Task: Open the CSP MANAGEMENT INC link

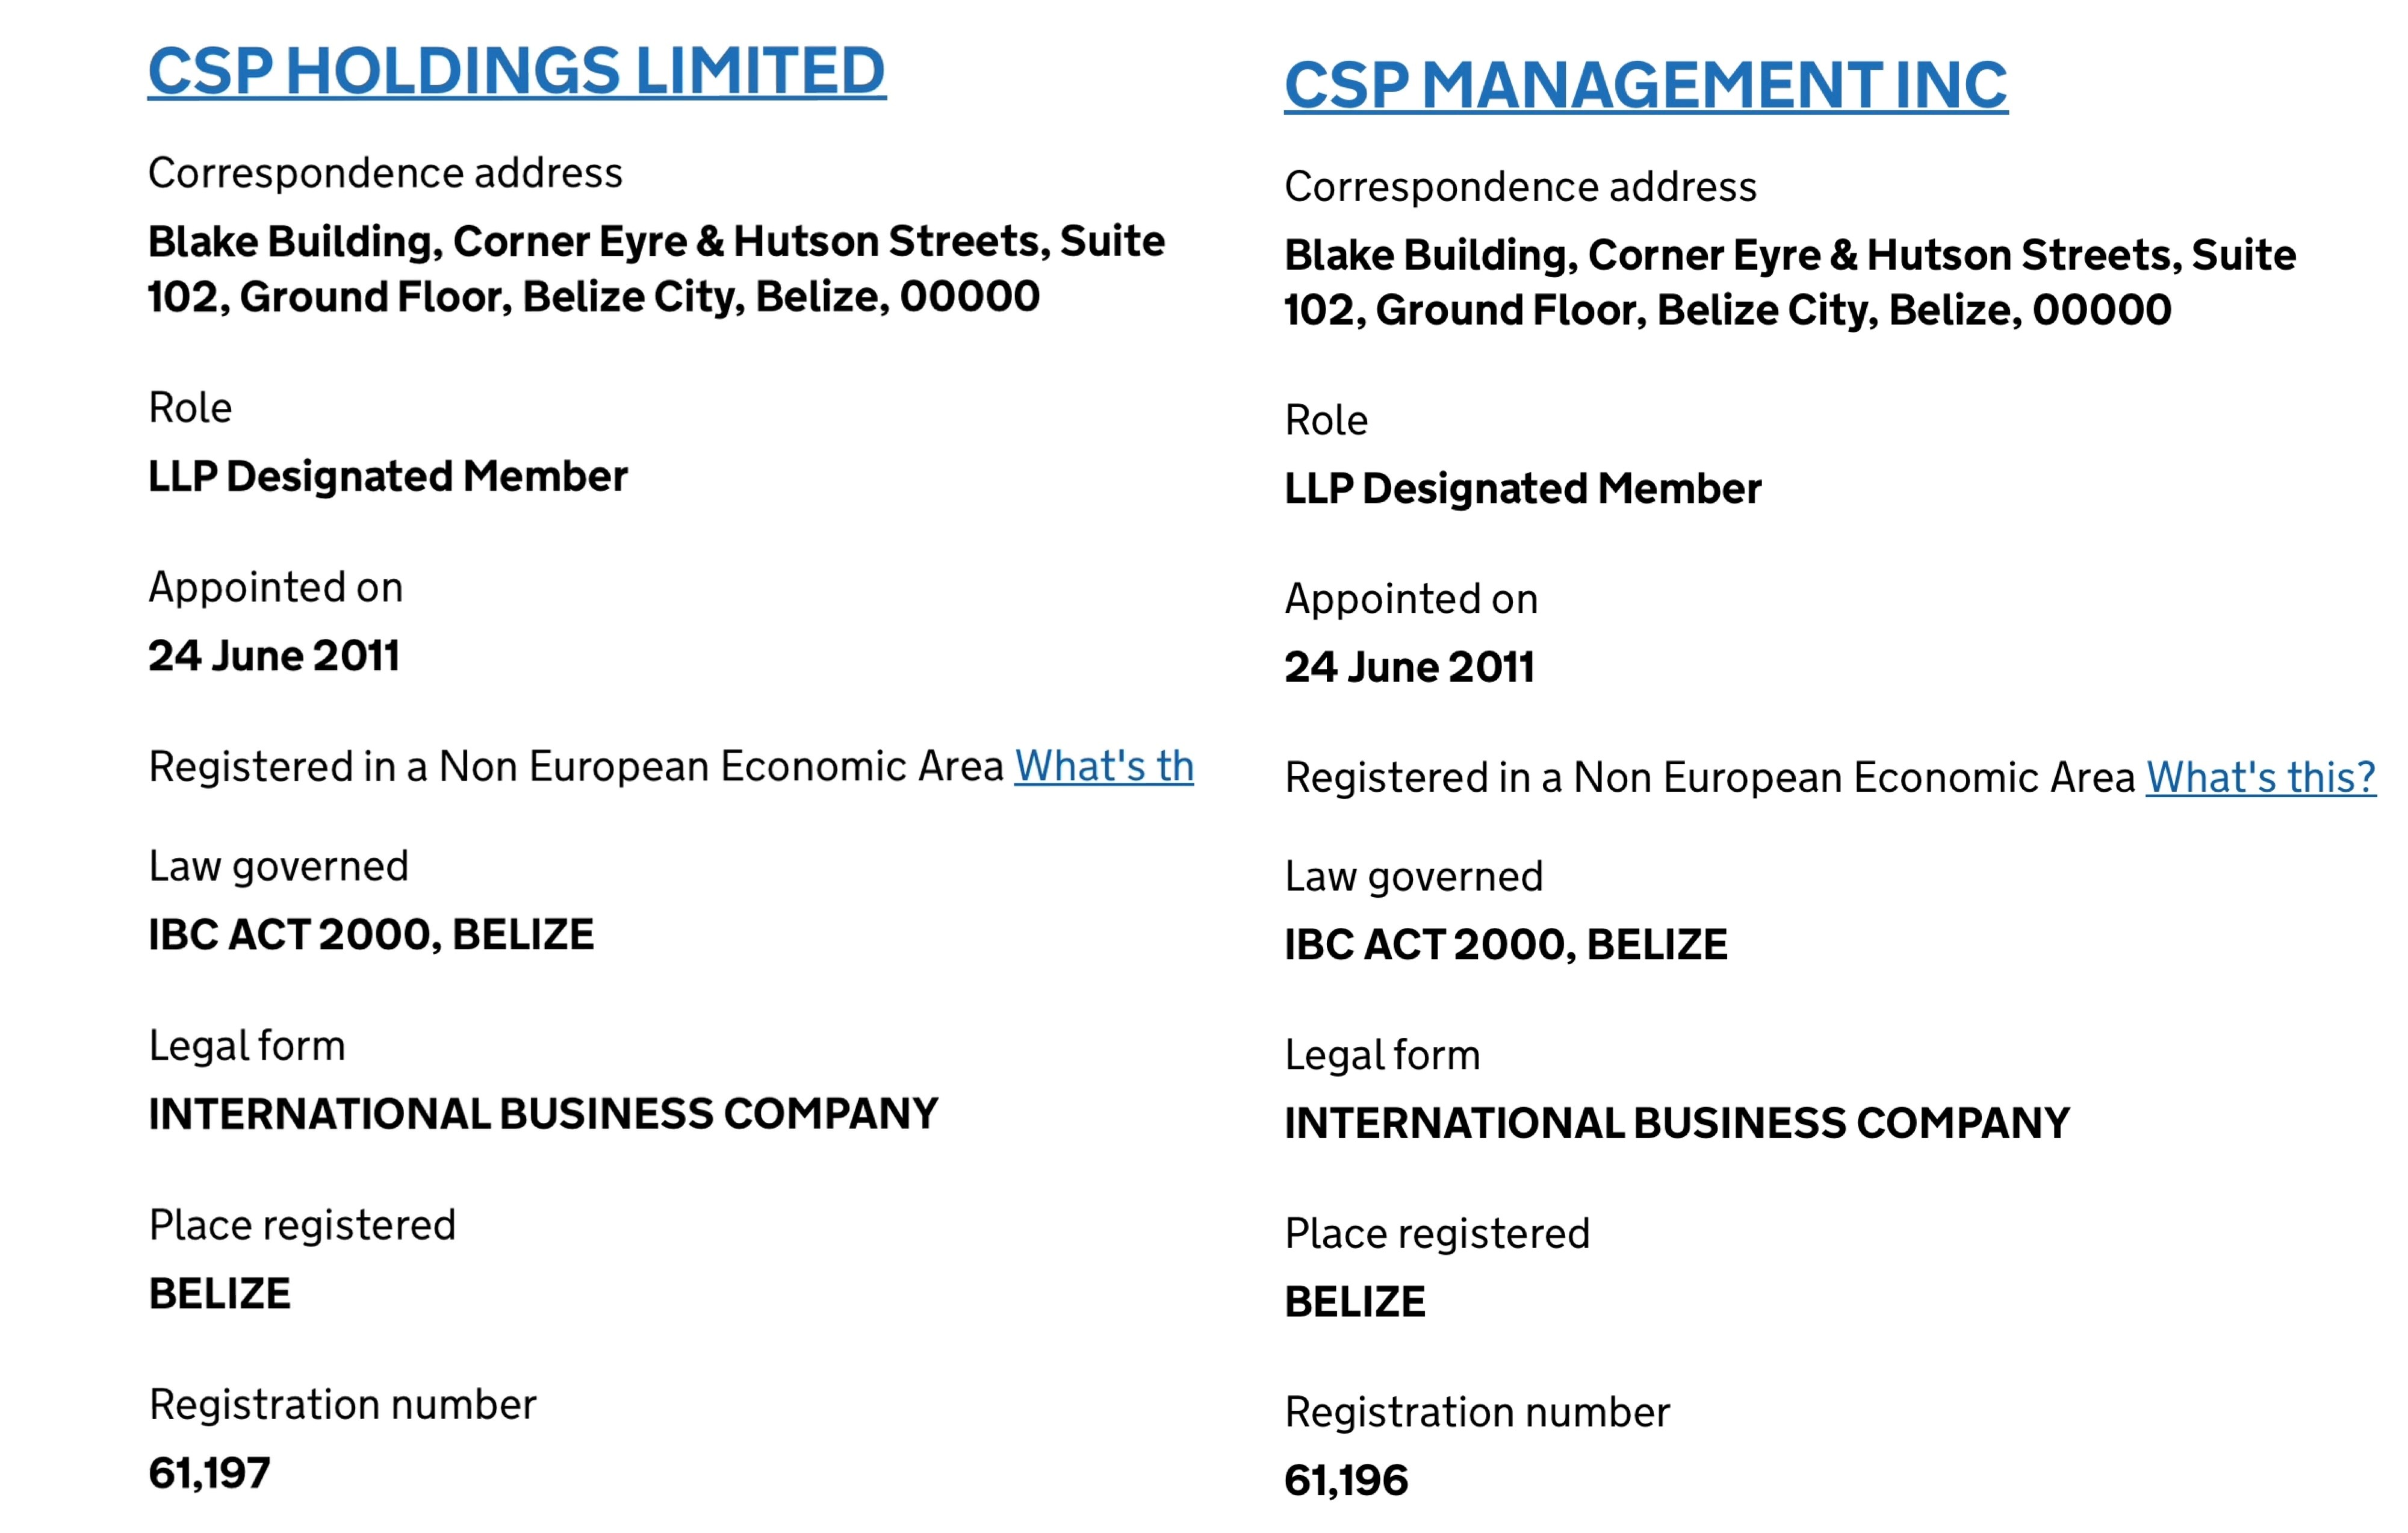Action: [1645, 85]
